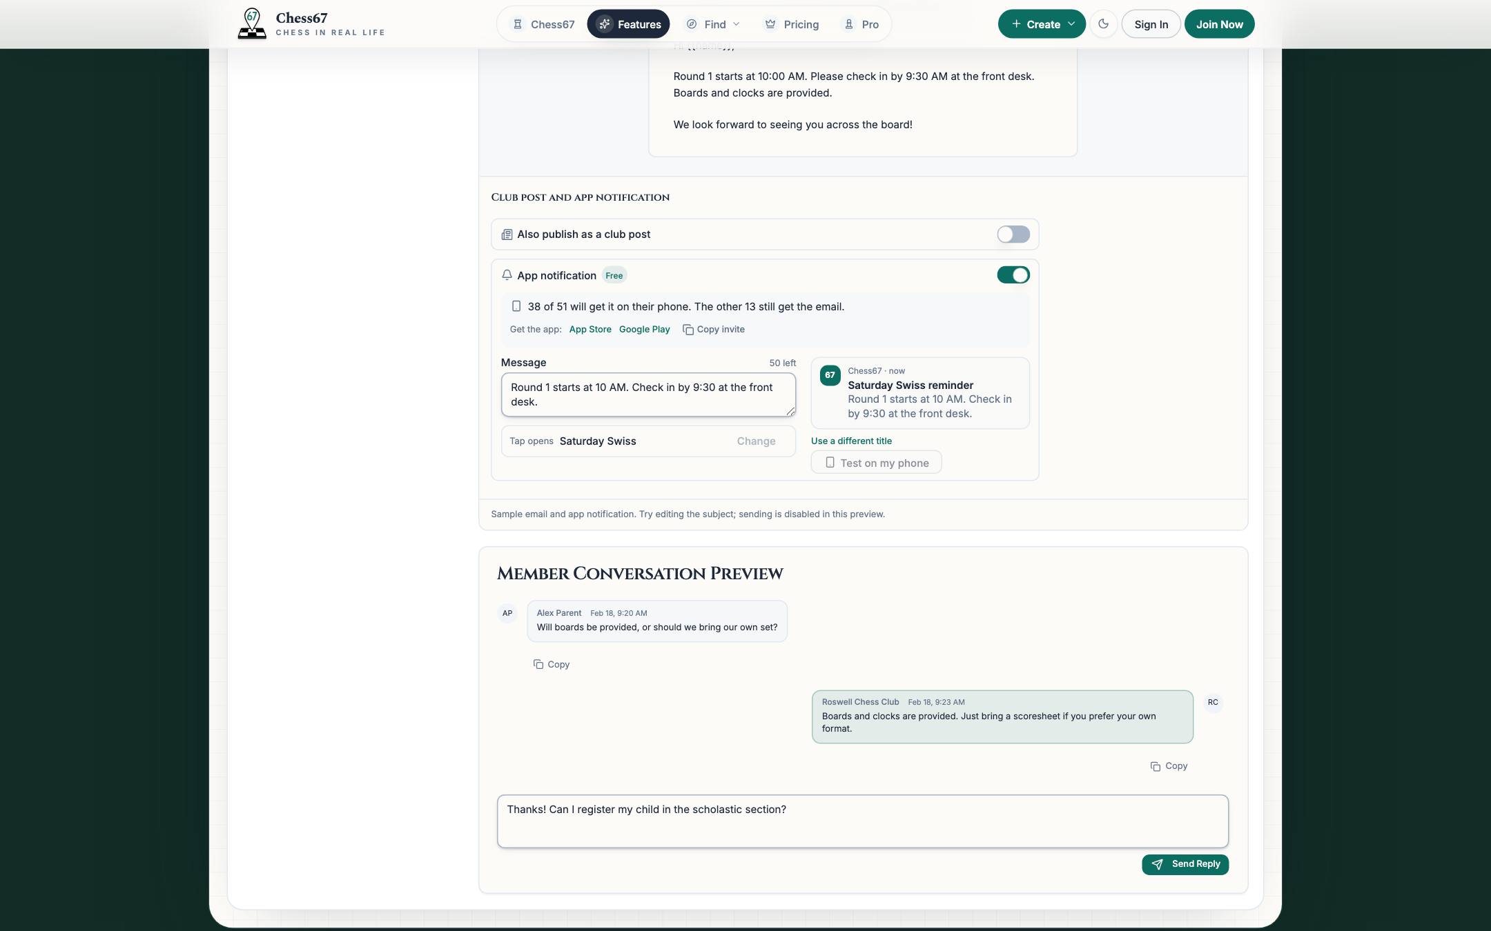Copy Alex Parent's message
Screen dimensions: 1491x931
point(552,665)
